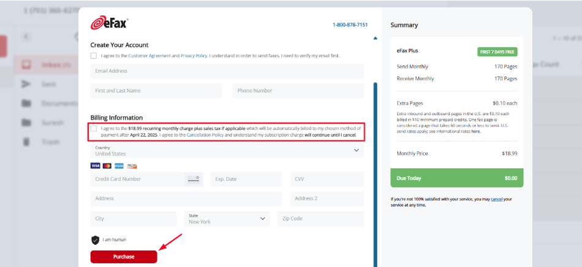Click the back arrow icon in background toolbar
582x267 pixels.
coord(26,36)
